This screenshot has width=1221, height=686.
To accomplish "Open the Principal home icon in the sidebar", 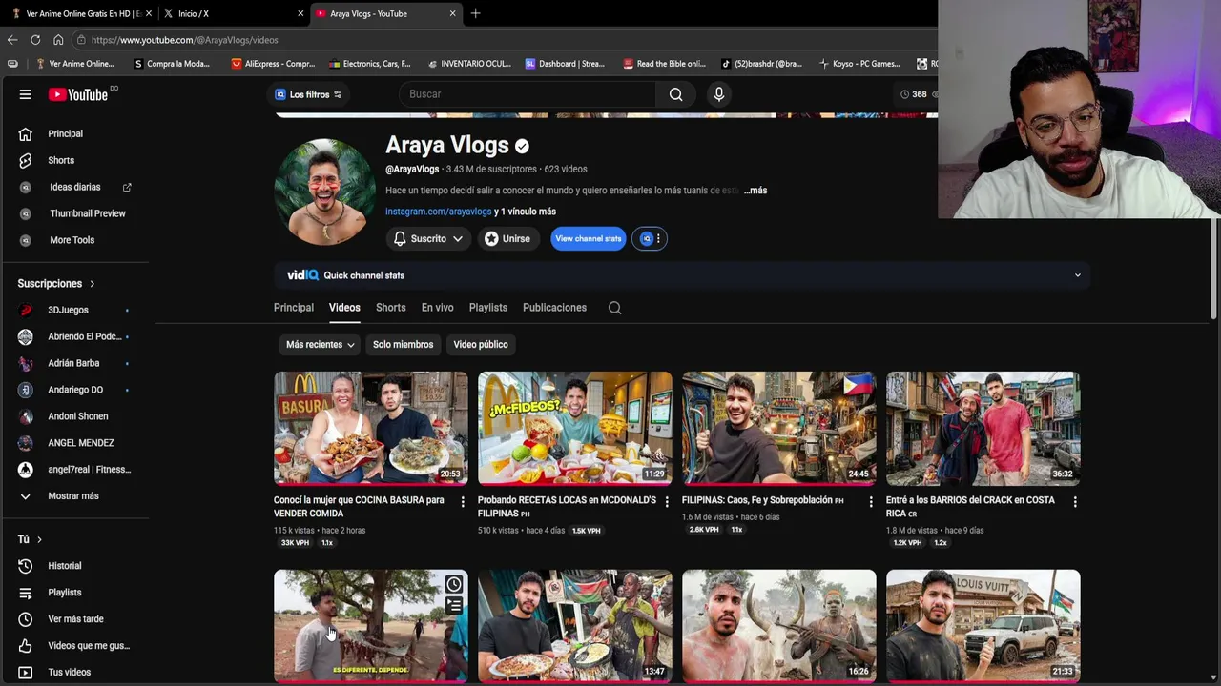I will (x=26, y=134).
